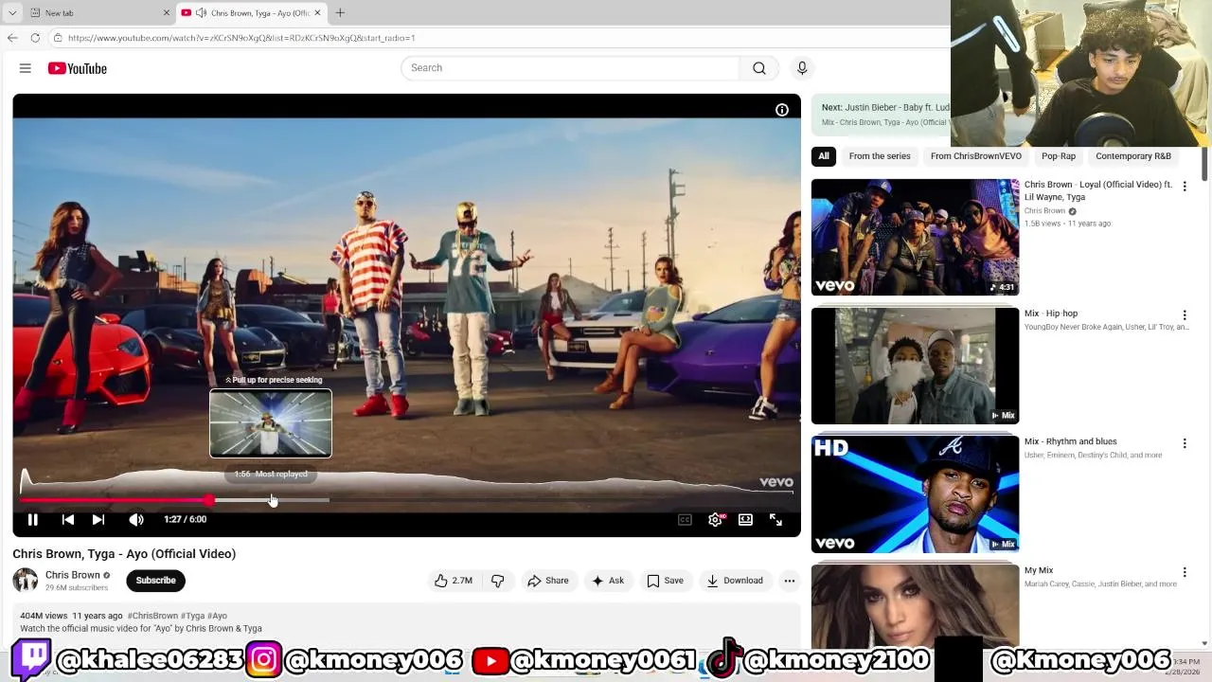Open the title Chris Brown - Loyal (Official Video)
Image resolution: width=1212 pixels, height=682 pixels.
click(x=1098, y=190)
